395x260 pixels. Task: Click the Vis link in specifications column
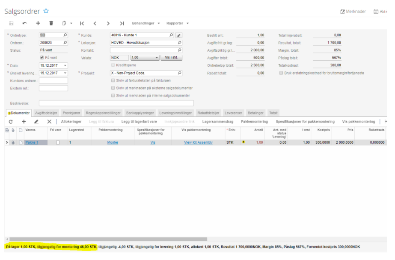[153, 142]
